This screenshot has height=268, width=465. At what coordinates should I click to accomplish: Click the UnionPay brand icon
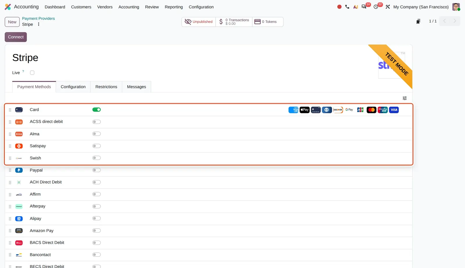coord(383,110)
